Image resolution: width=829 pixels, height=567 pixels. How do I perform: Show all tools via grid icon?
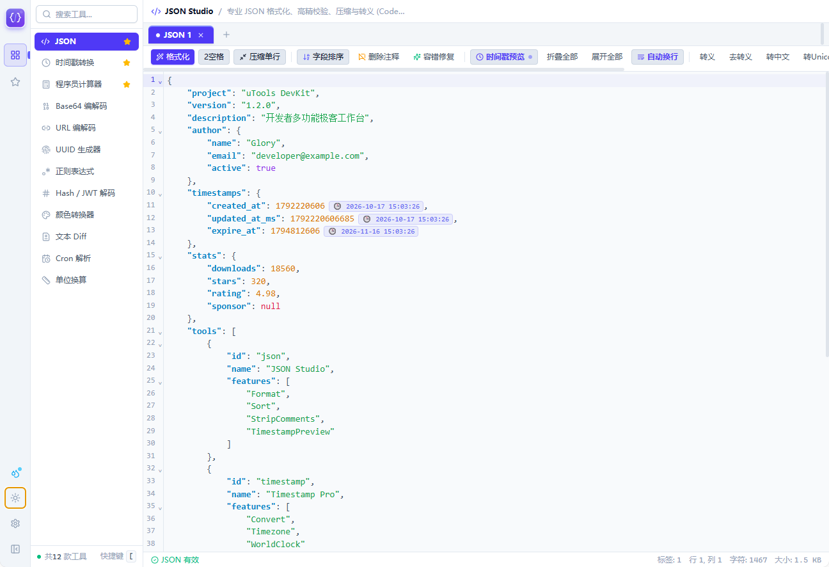(x=15, y=55)
